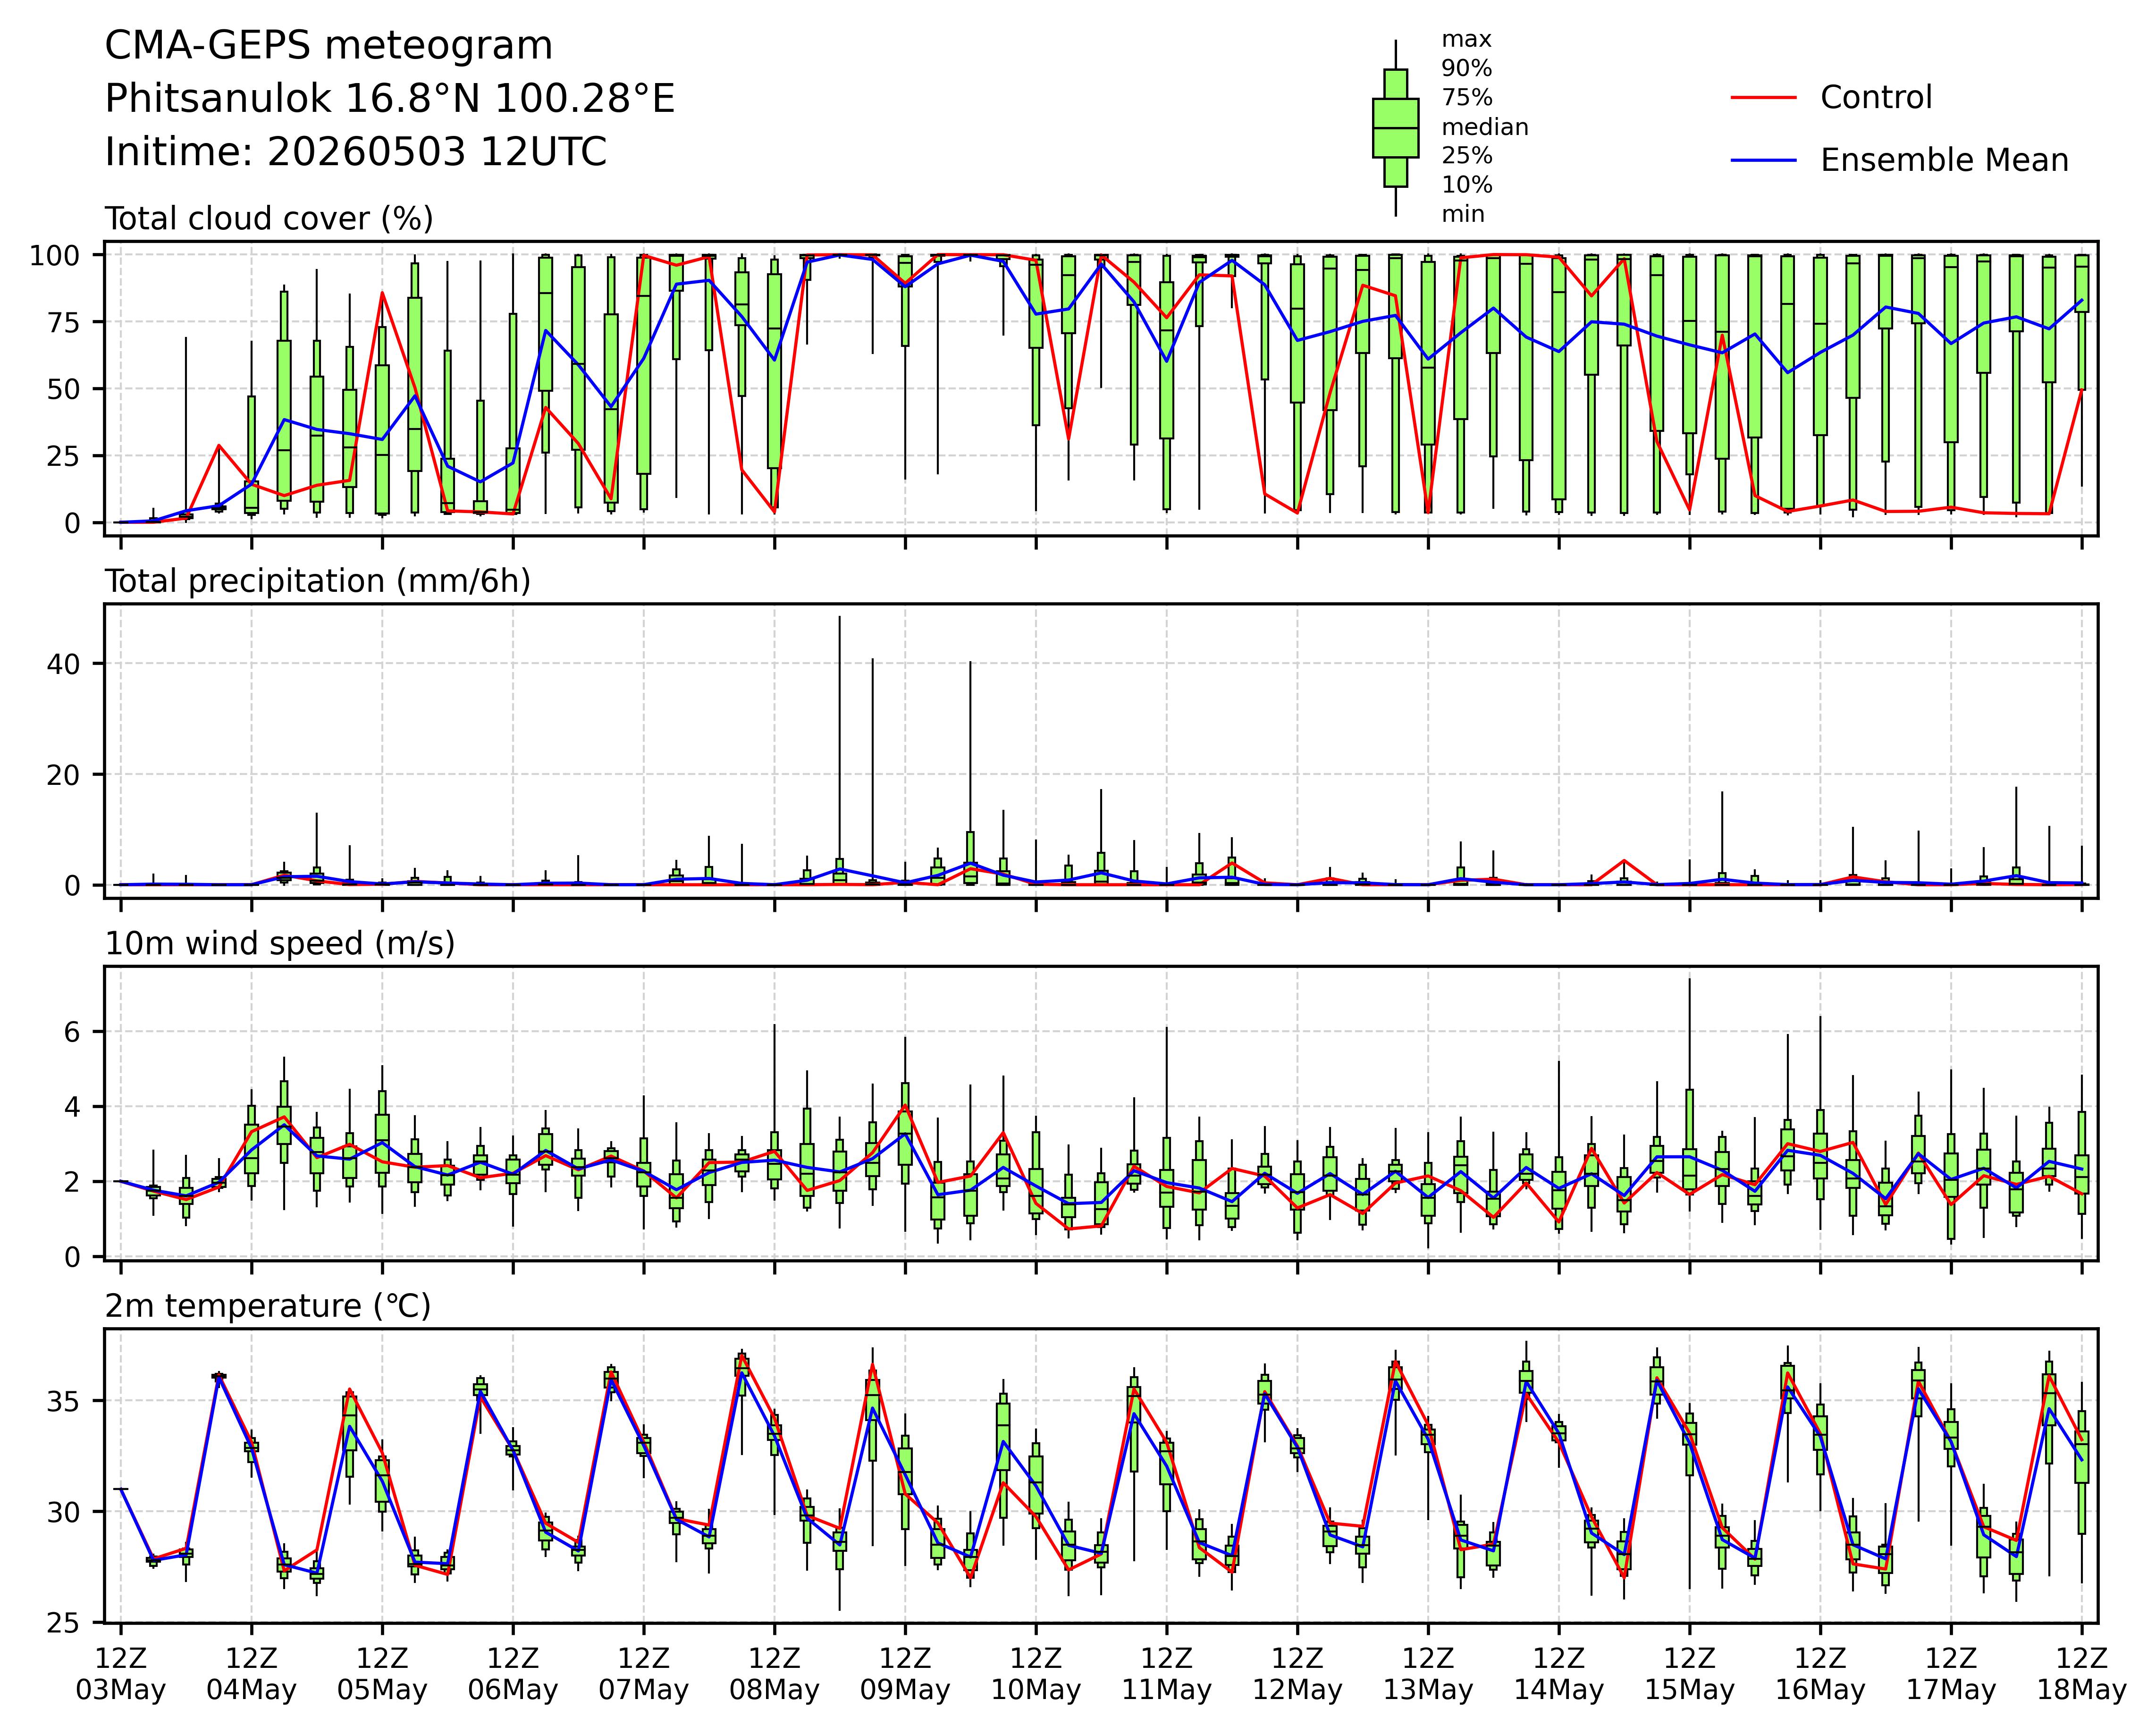Viewport: 2156px width, 1733px height.
Task: Click the 12Z 18May time axis label
Action: [x=2082, y=1674]
